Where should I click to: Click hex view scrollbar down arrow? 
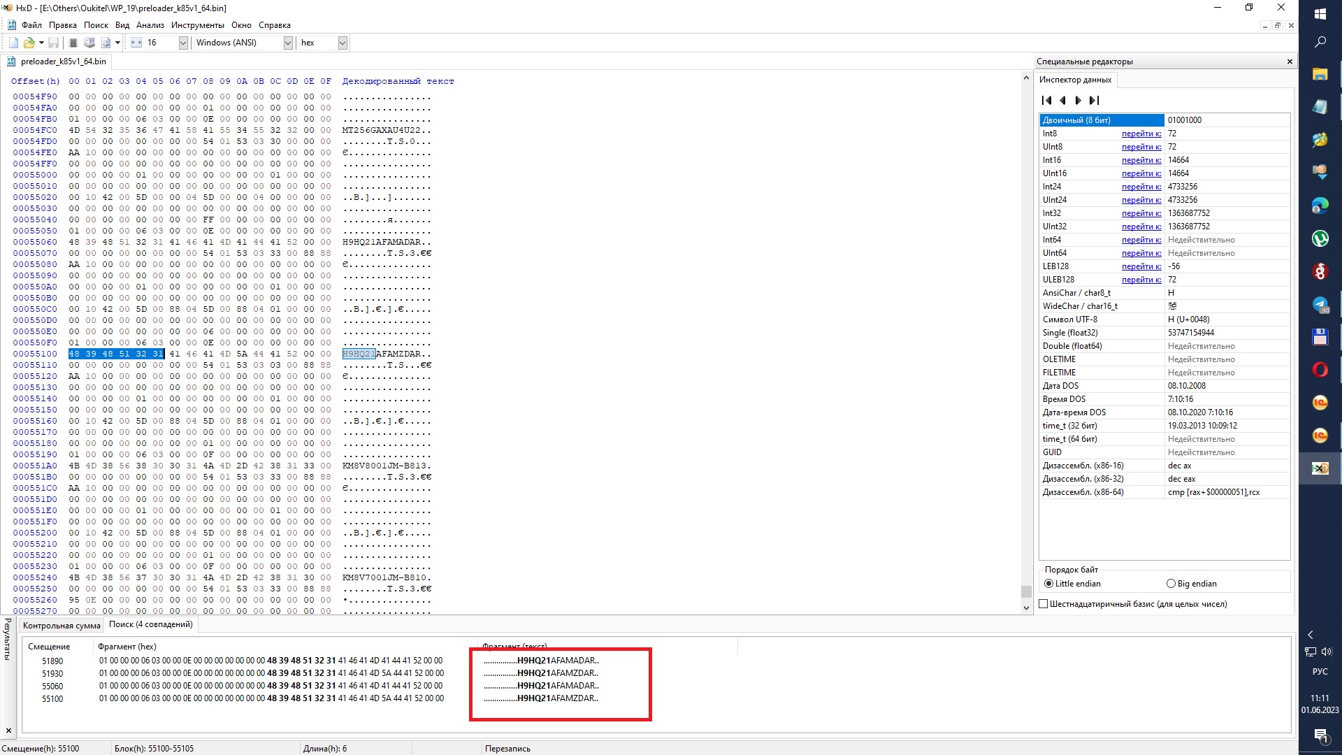click(x=1026, y=608)
